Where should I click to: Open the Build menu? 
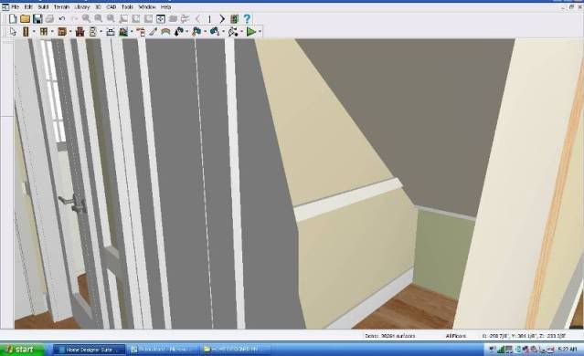click(43, 6)
